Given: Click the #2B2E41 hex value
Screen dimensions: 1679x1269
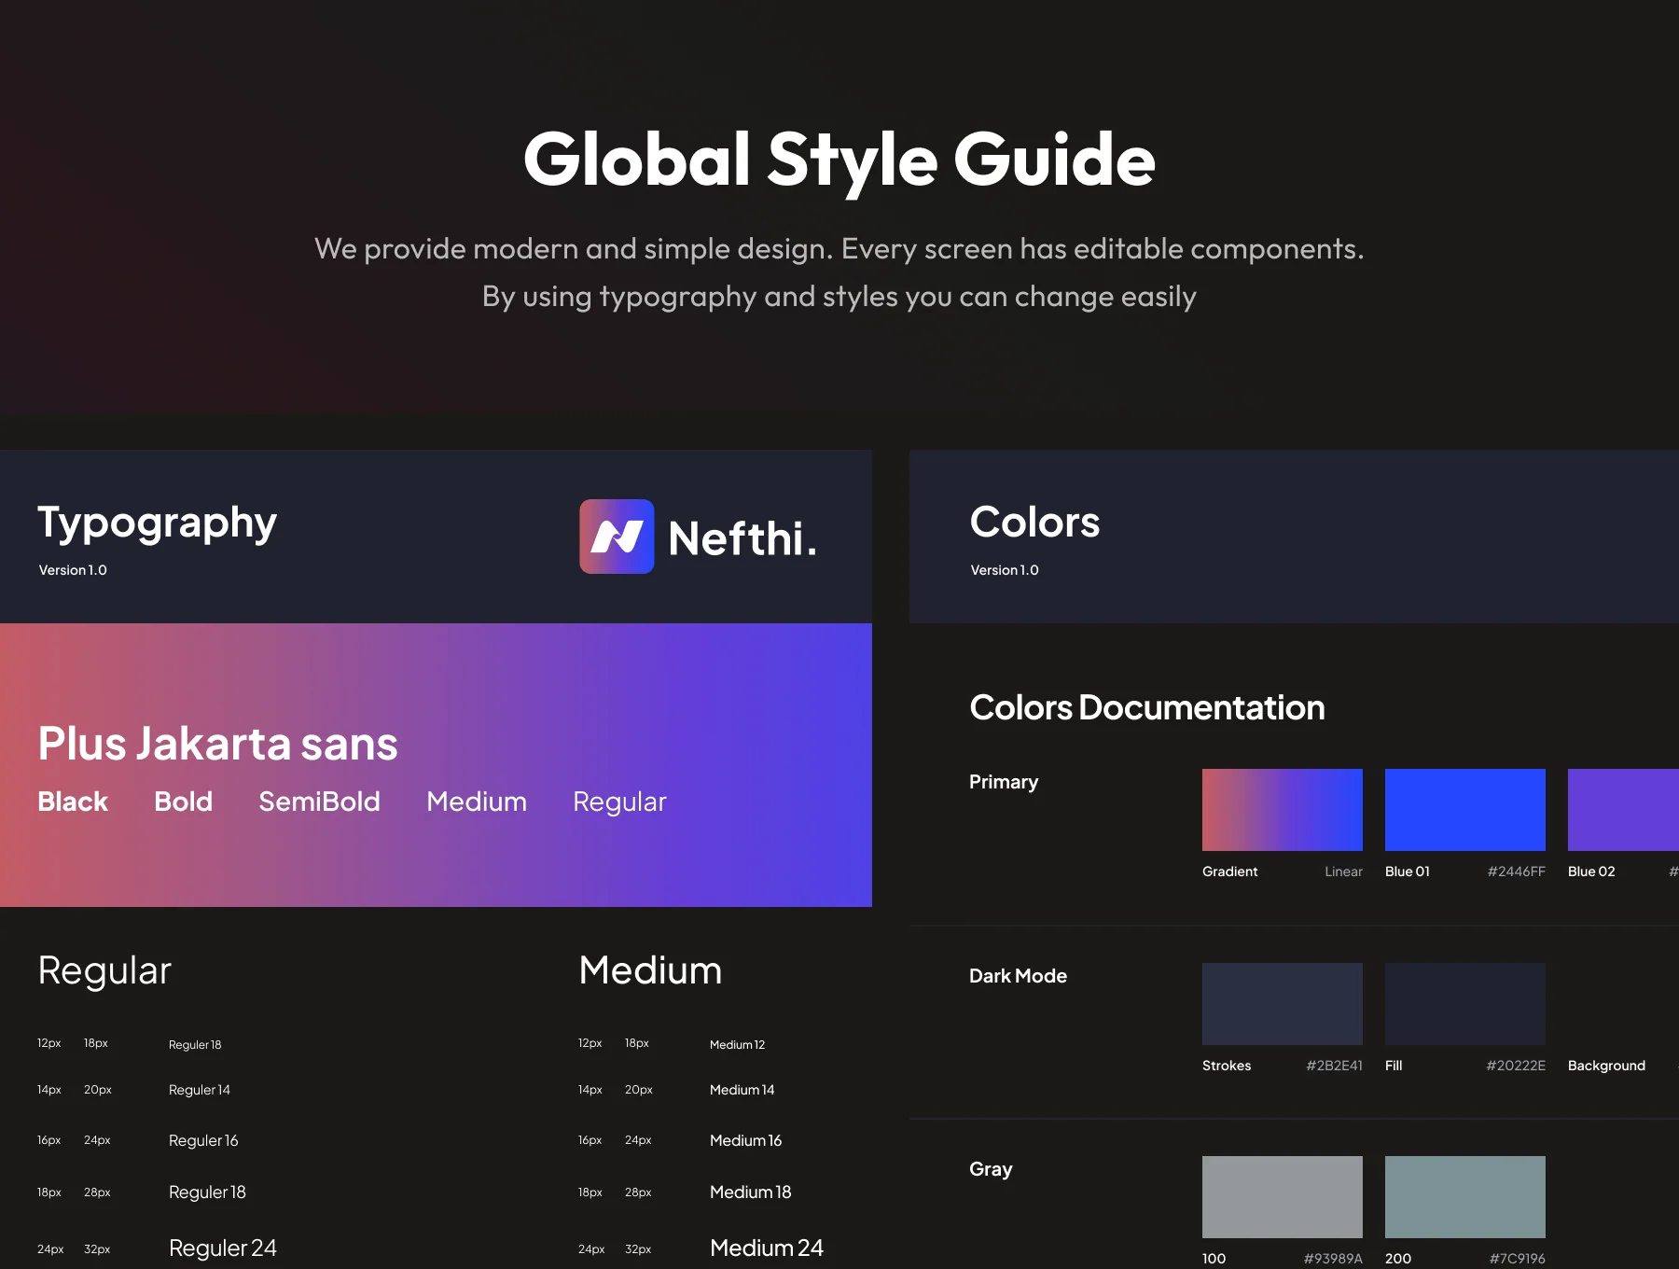Looking at the screenshot, I should coord(1334,1066).
